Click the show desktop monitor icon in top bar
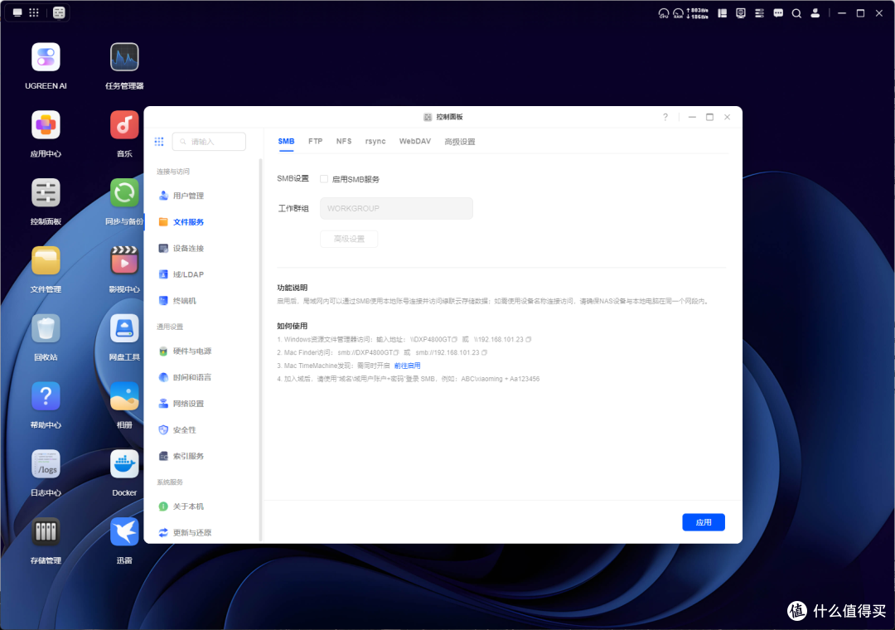The width and height of the screenshot is (895, 630). [17, 12]
